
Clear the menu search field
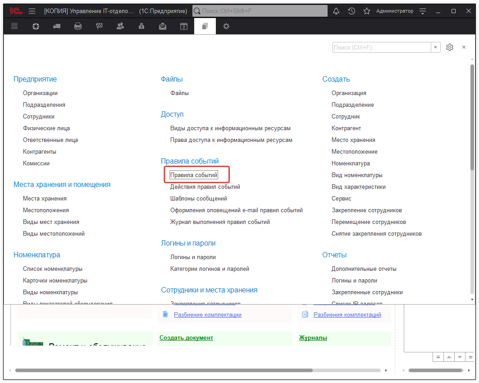click(x=436, y=47)
